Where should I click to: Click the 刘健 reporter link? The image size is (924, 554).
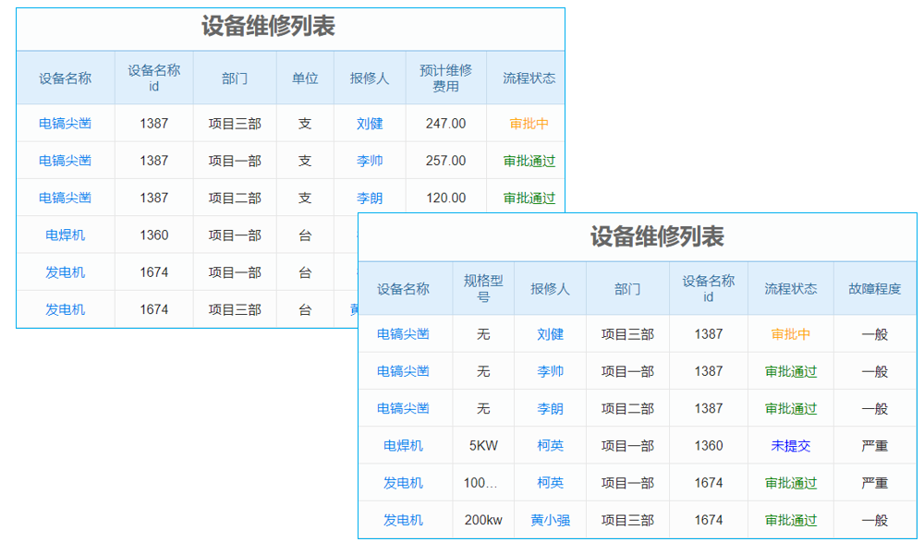click(x=551, y=334)
